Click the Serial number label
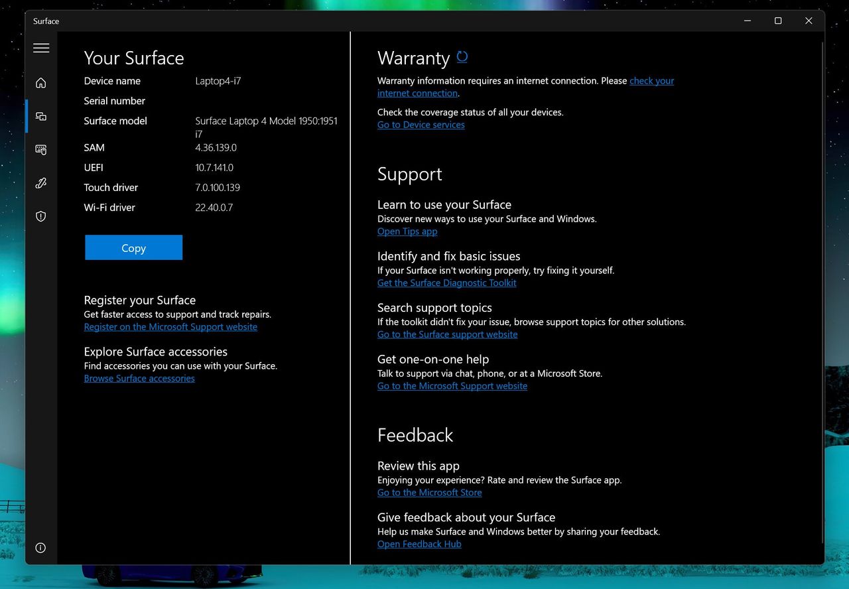The height and width of the screenshot is (589, 849). point(115,101)
